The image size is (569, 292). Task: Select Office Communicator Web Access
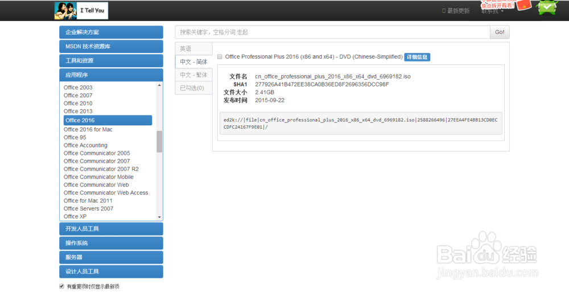(106, 193)
